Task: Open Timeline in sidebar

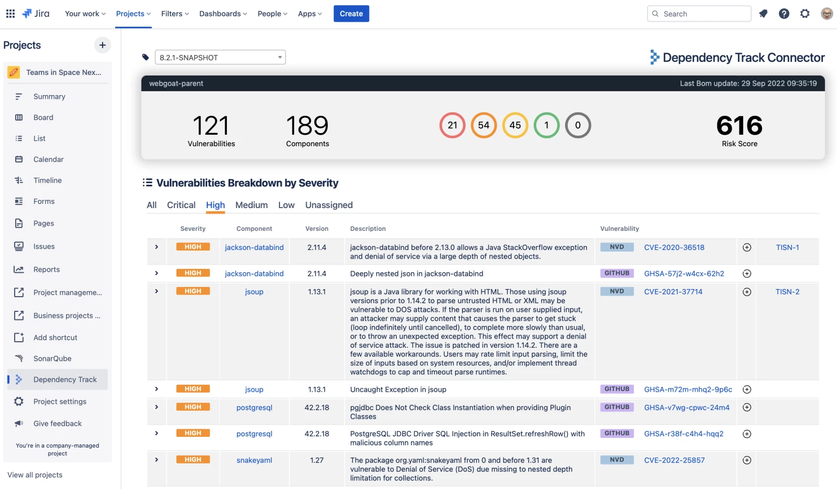Action: (58, 180)
